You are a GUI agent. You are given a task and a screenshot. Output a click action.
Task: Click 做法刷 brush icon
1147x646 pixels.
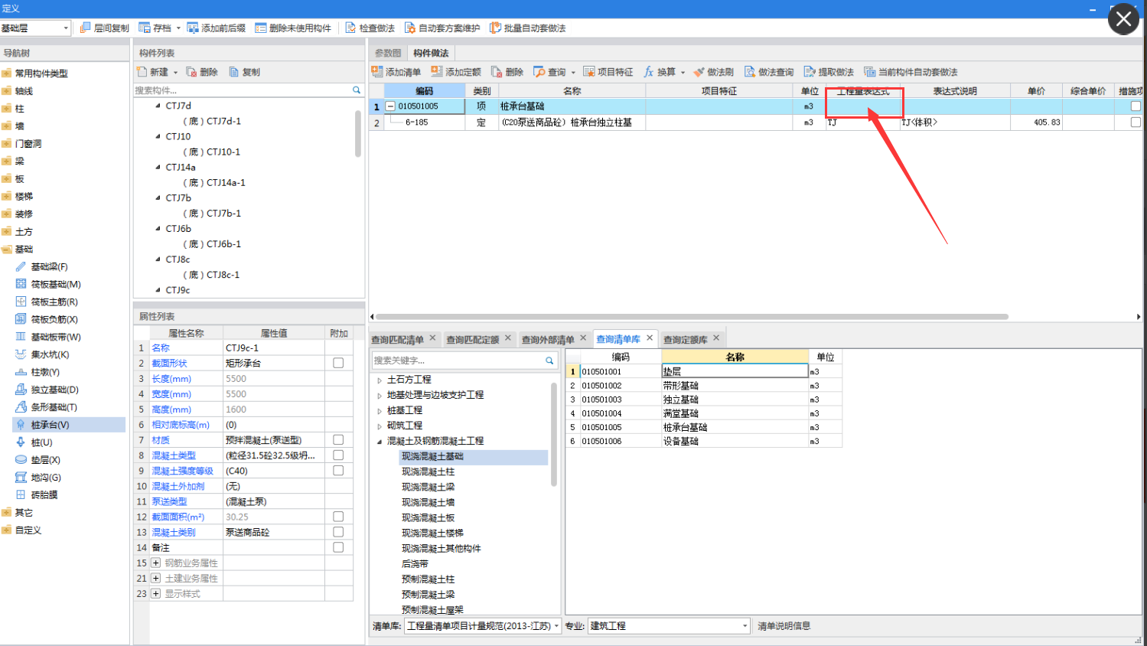point(699,72)
